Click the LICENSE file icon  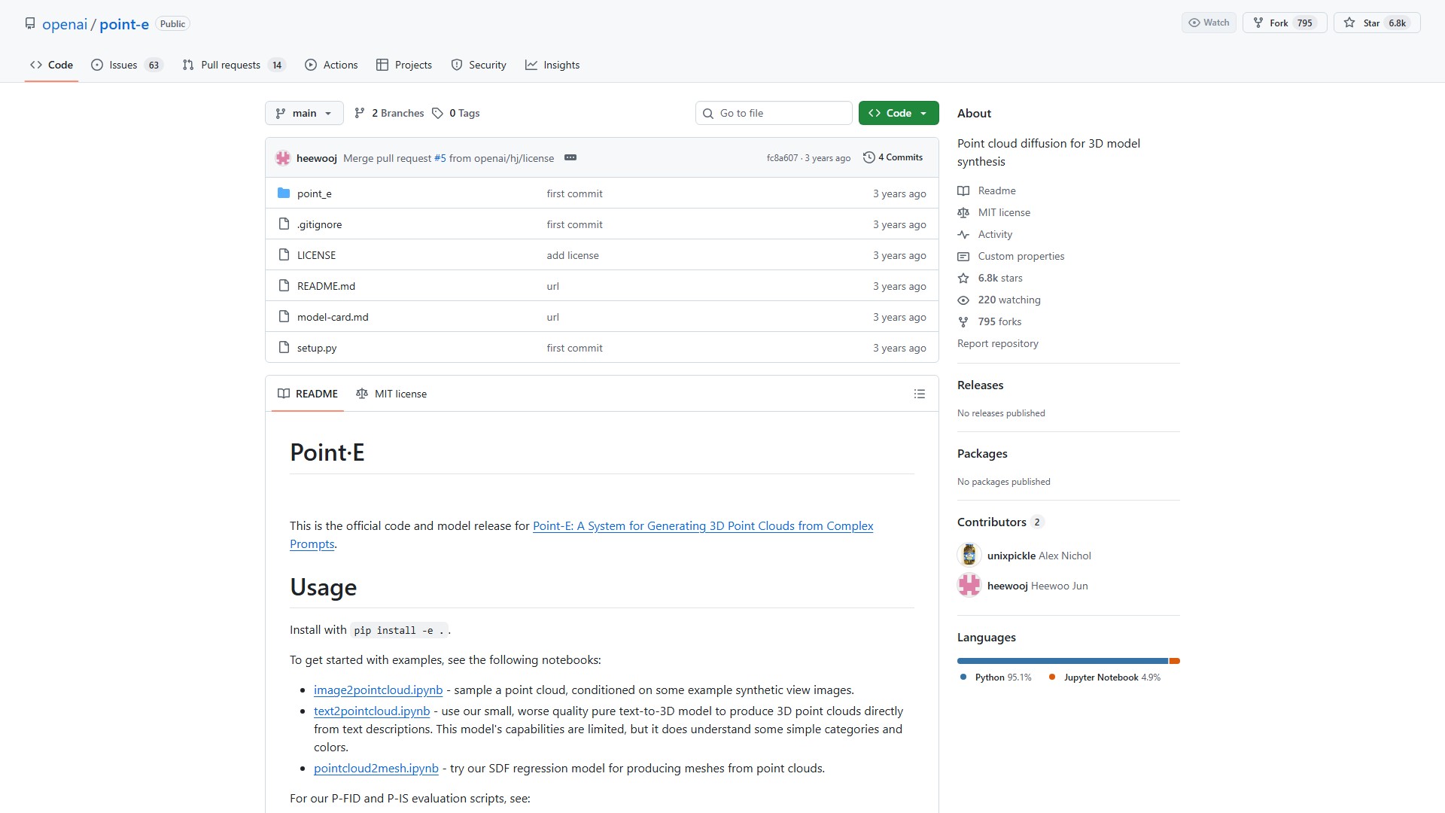284,255
